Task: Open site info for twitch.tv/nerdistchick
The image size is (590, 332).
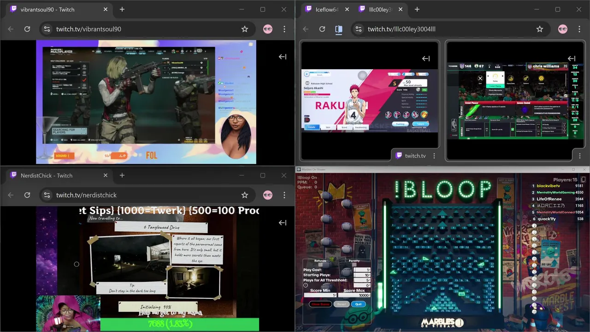Action: pos(47,195)
